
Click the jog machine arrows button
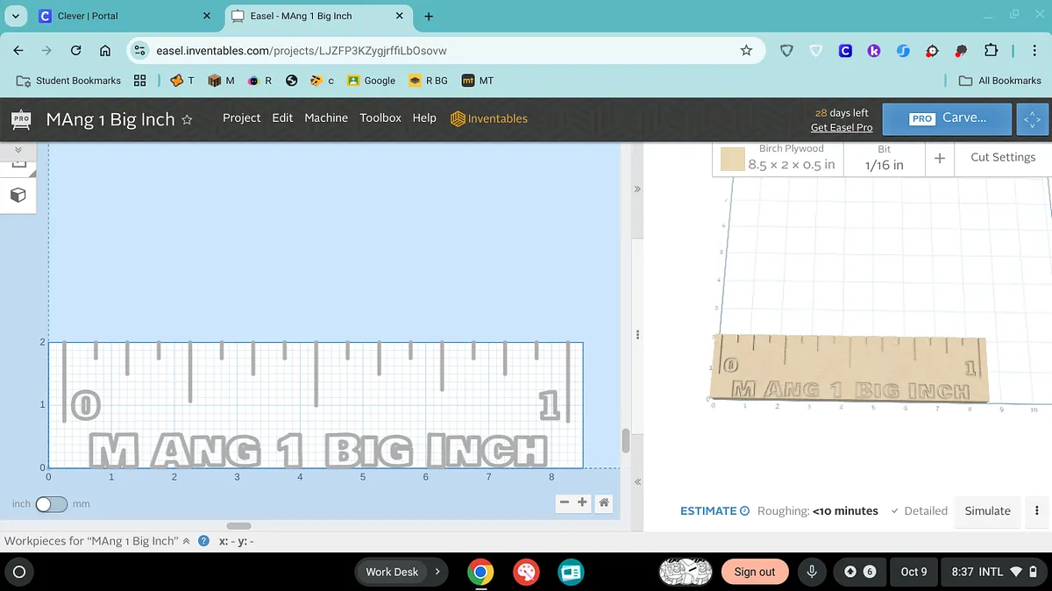coord(1031,119)
